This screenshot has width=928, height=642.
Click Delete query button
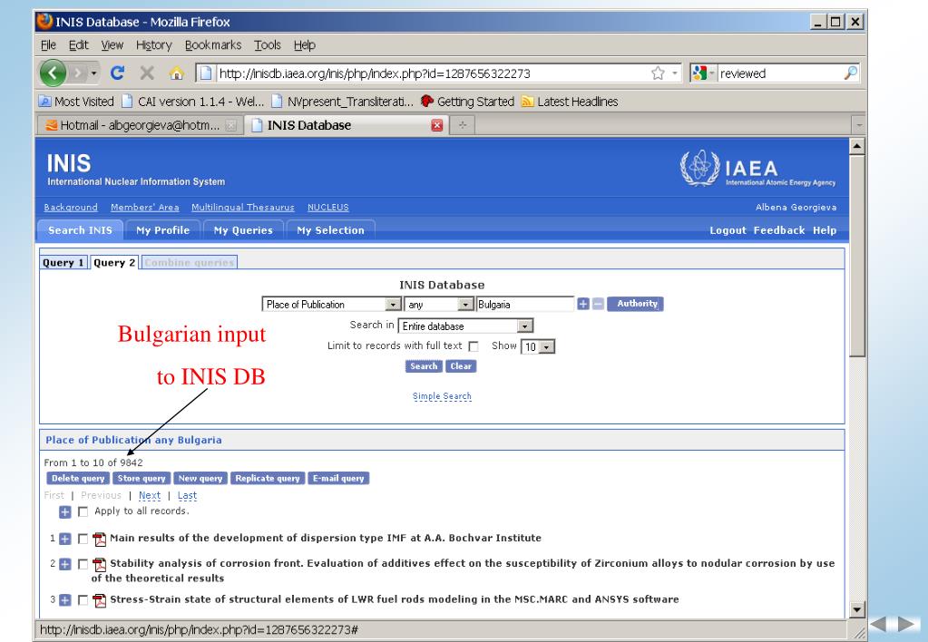click(x=77, y=478)
